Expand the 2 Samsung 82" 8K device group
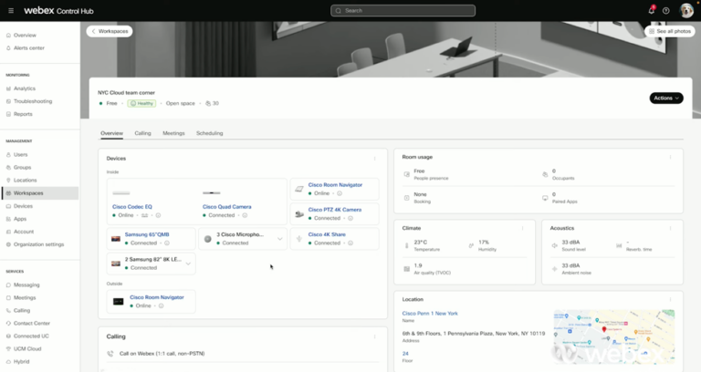The height and width of the screenshot is (372, 701). pos(188,263)
